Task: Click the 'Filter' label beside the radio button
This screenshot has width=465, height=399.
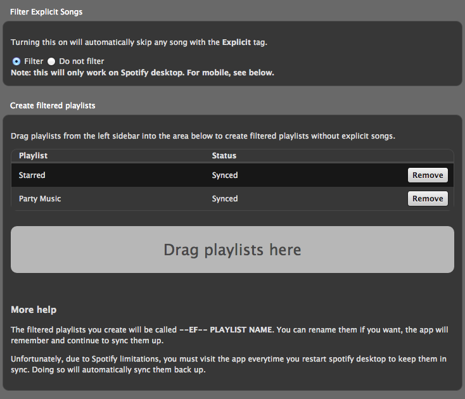Action: click(34, 61)
